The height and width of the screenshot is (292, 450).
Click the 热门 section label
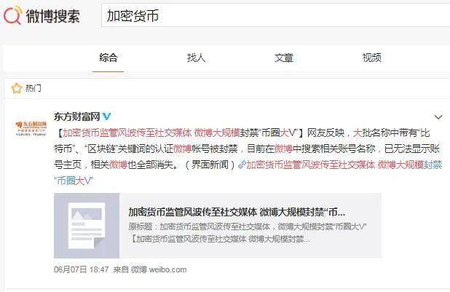click(x=33, y=88)
